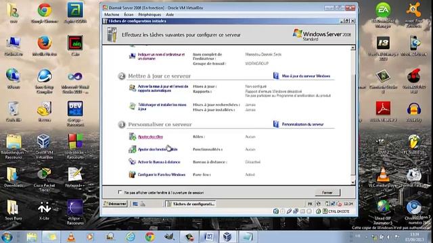Open the codeblocks shortcut on the desktop

[75, 146]
